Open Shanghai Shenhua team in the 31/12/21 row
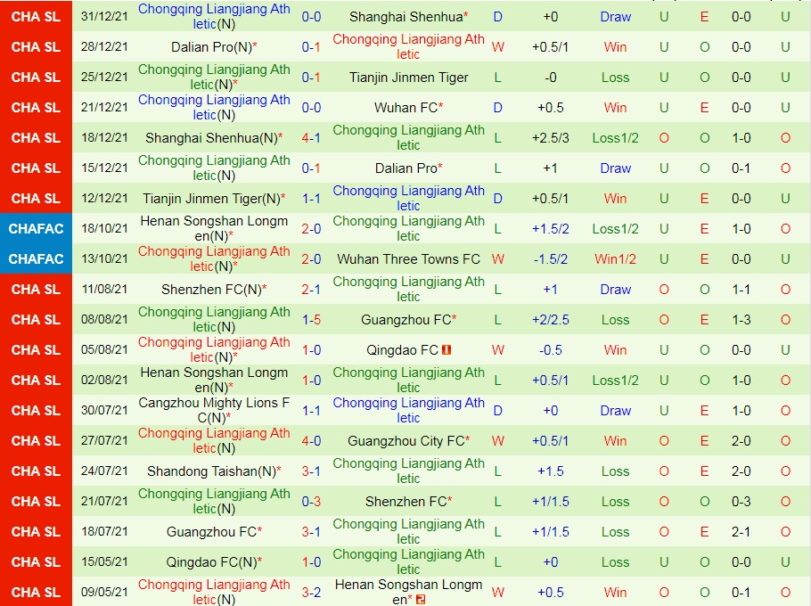 pyautogui.click(x=405, y=17)
